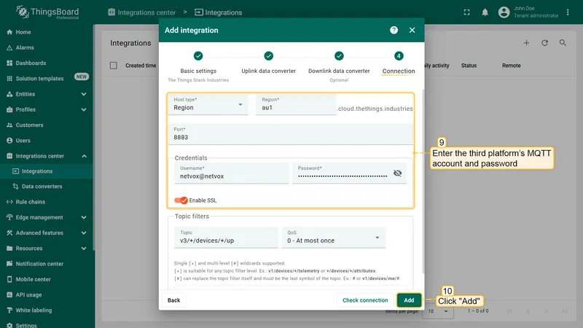
Task: Click Remote column header
Action: [512, 66]
